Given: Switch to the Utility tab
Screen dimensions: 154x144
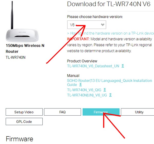Looking at the screenshot, I should [138, 112].
